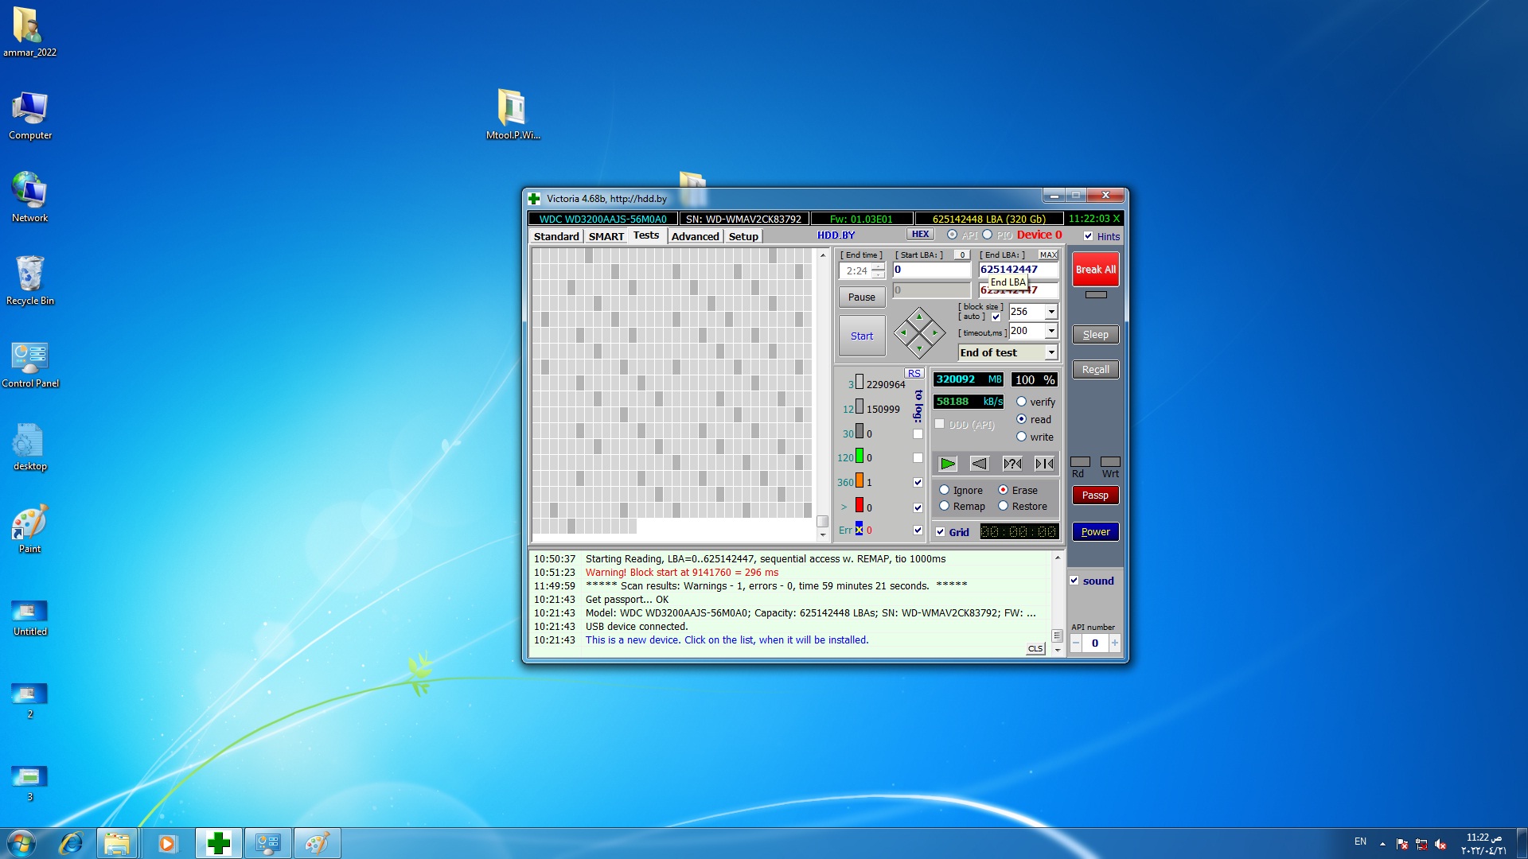Open the Windows Start orb
1528x859 pixels.
tap(21, 843)
